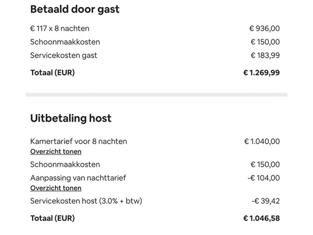Screen dimensions: 313x235
Task: Select the 'Aanpassing van nachttarief' label
Action: [78, 178]
